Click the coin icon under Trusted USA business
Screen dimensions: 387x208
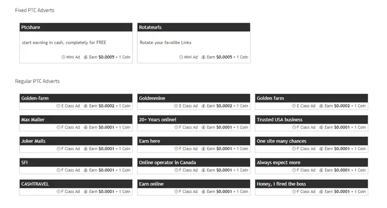tap(321, 127)
